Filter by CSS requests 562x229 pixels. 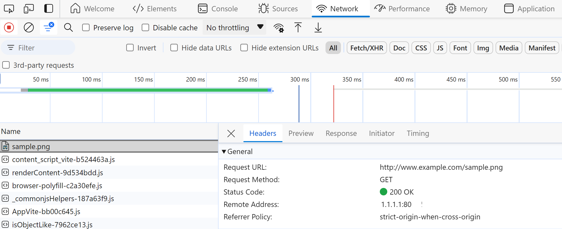click(421, 48)
